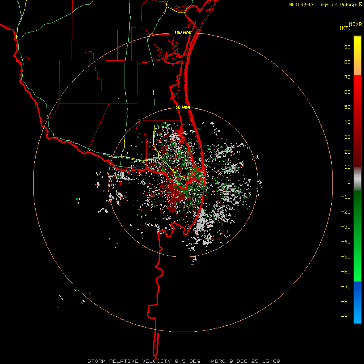Click the -50 value on velocity scale
This screenshot has height=364, width=364.
point(346,257)
